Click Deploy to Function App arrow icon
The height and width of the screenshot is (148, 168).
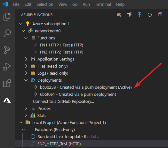coord(139,15)
